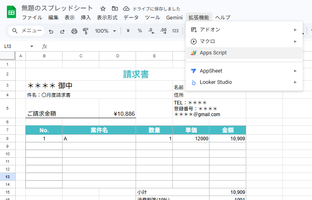The width and height of the screenshot is (312, 200).
Task: Format as currency with yen icon
Action: point(128,31)
